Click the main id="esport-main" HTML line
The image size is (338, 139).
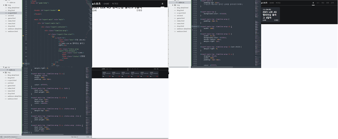point(49,20)
